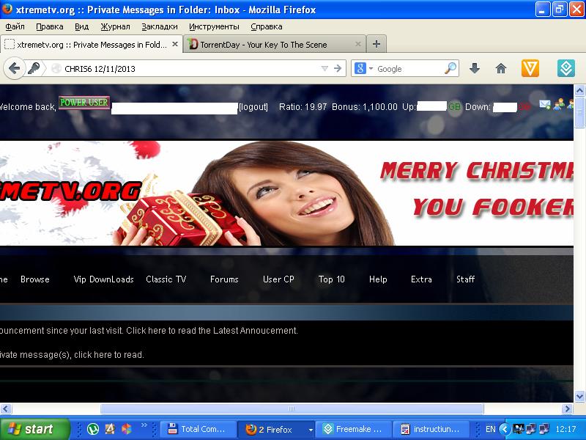Click the teal Freemake toolbar icon
This screenshot has width=586, height=440.
[x=565, y=68]
